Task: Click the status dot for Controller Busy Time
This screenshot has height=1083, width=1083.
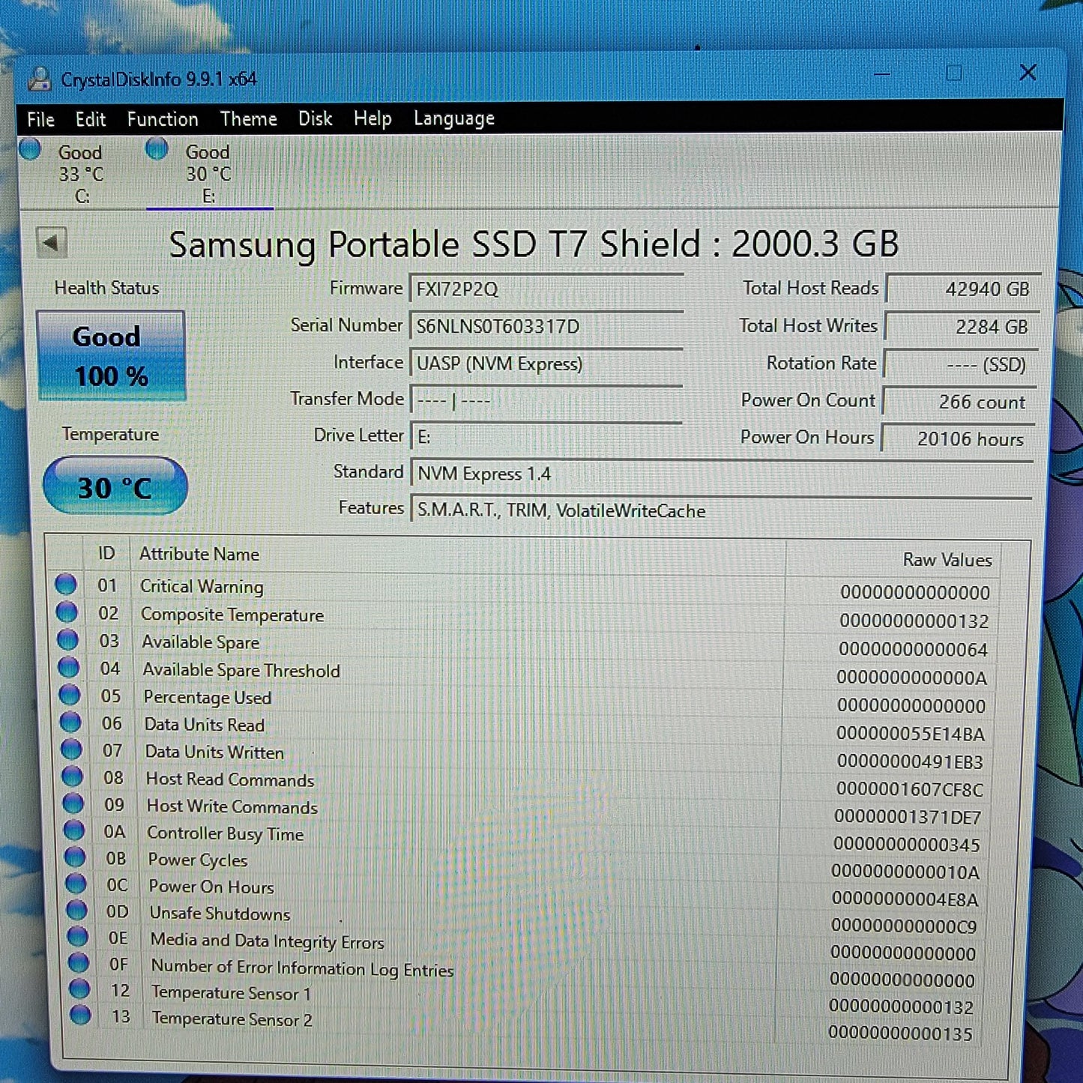Action: coord(73,830)
